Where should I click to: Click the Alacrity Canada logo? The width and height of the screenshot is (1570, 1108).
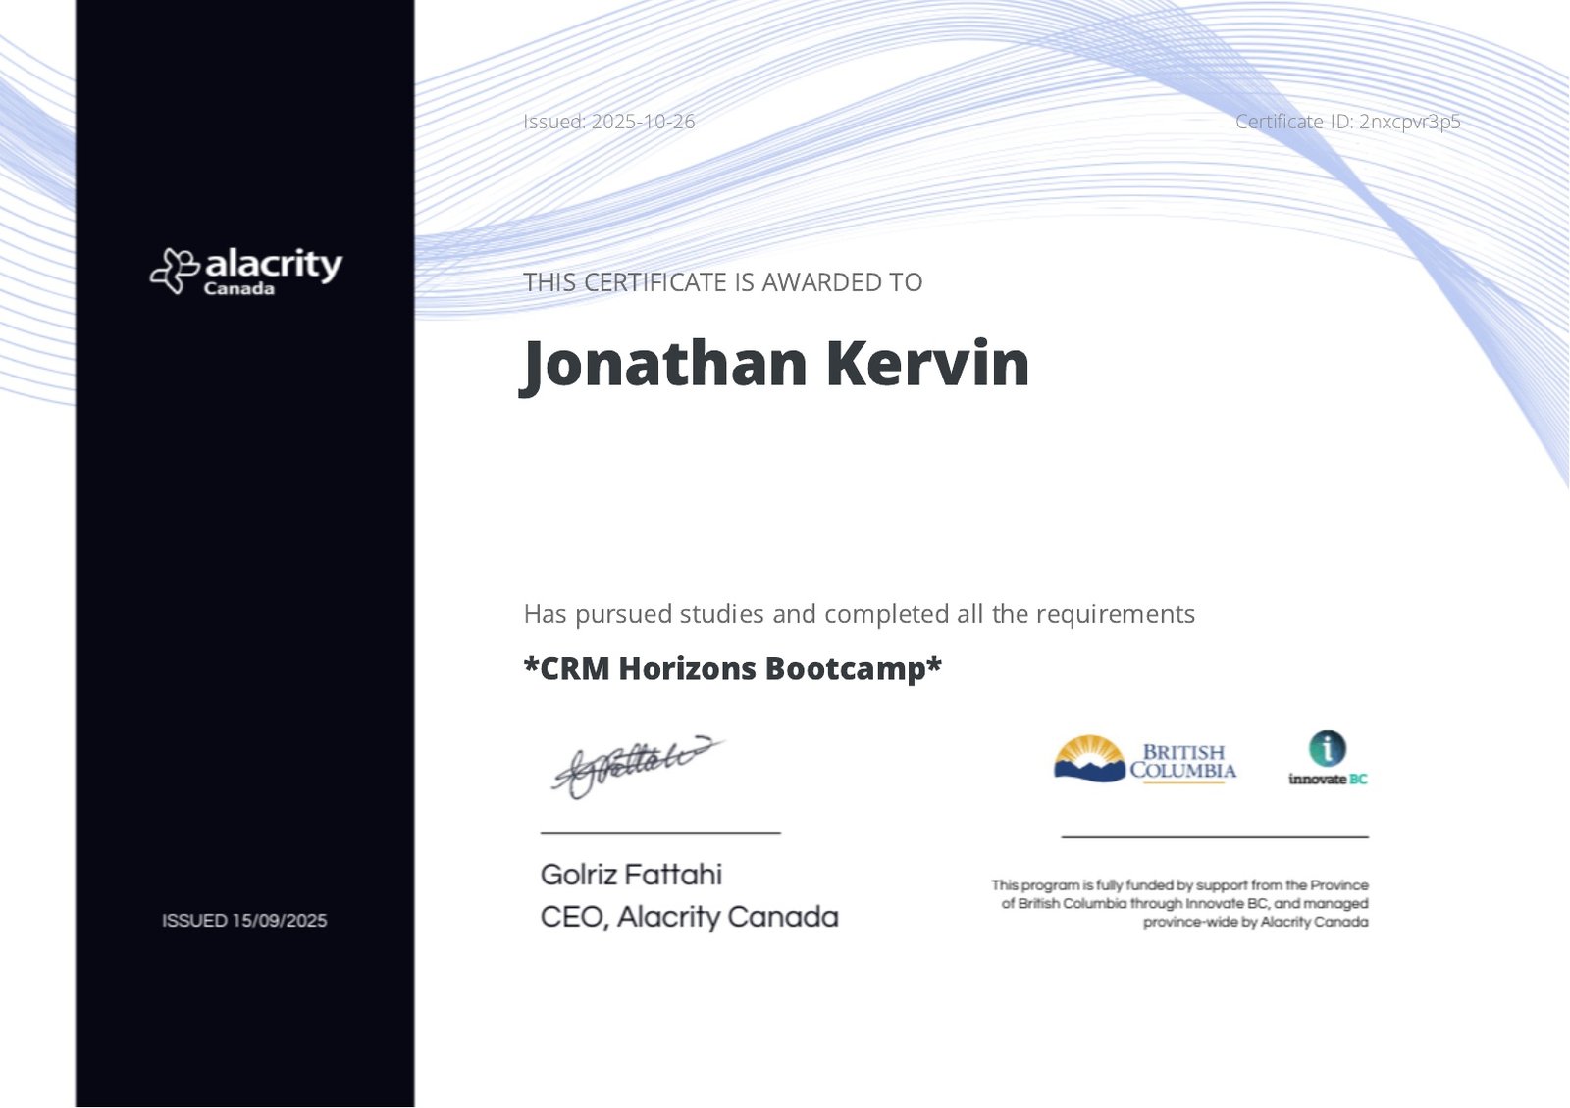point(245,272)
